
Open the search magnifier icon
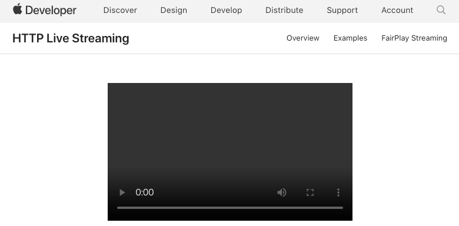(441, 10)
